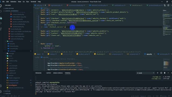Open the Selection menu

coord(13,2)
